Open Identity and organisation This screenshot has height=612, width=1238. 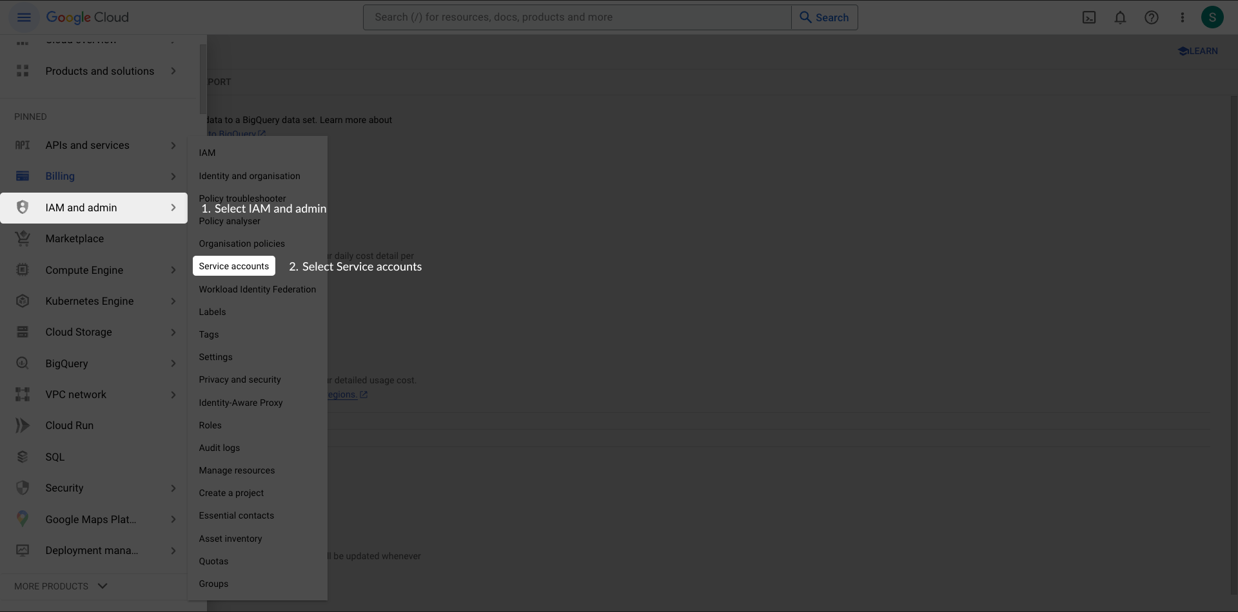tap(250, 176)
